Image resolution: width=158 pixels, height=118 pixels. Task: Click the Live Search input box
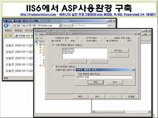[x=90, y=25]
